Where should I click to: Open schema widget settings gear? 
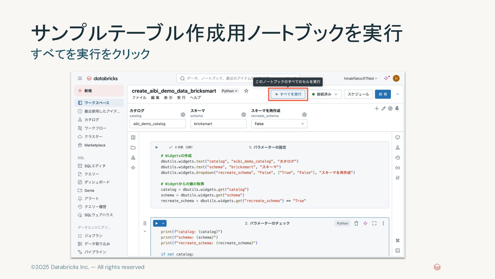pos(244,114)
